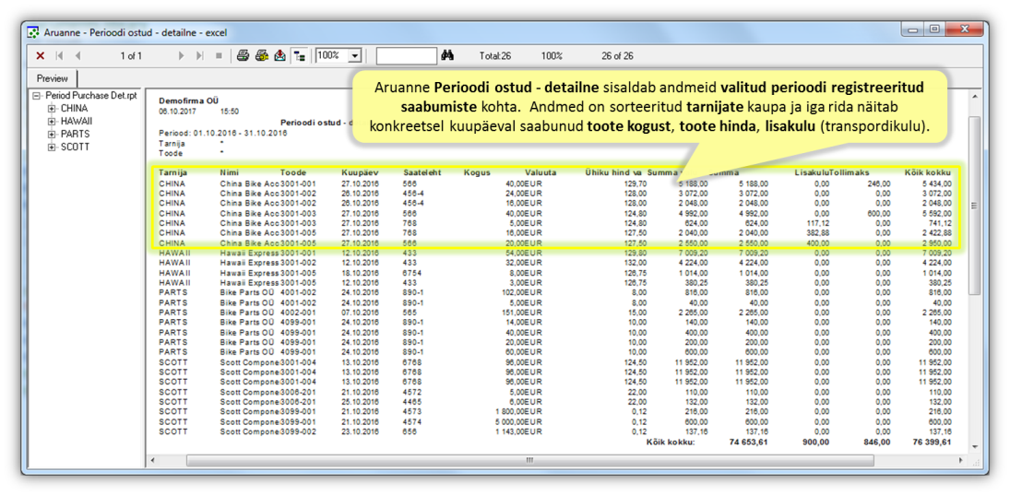Click the date 07.10.2016

(x=360, y=312)
